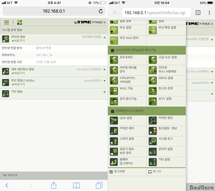Tap the Safari share icon

[54, 185]
